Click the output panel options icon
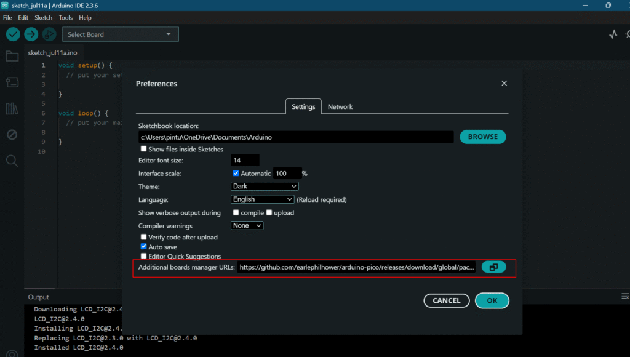 point(625,296)
